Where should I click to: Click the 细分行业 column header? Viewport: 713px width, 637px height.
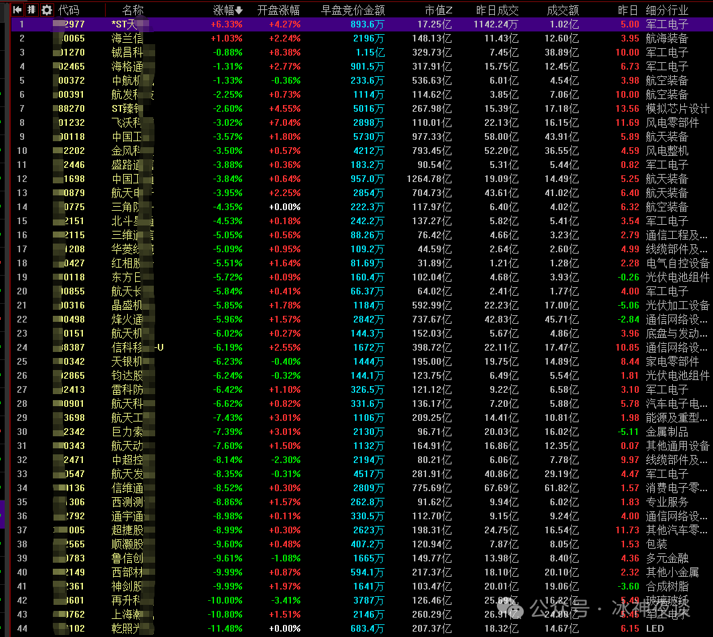coord(667,10)
